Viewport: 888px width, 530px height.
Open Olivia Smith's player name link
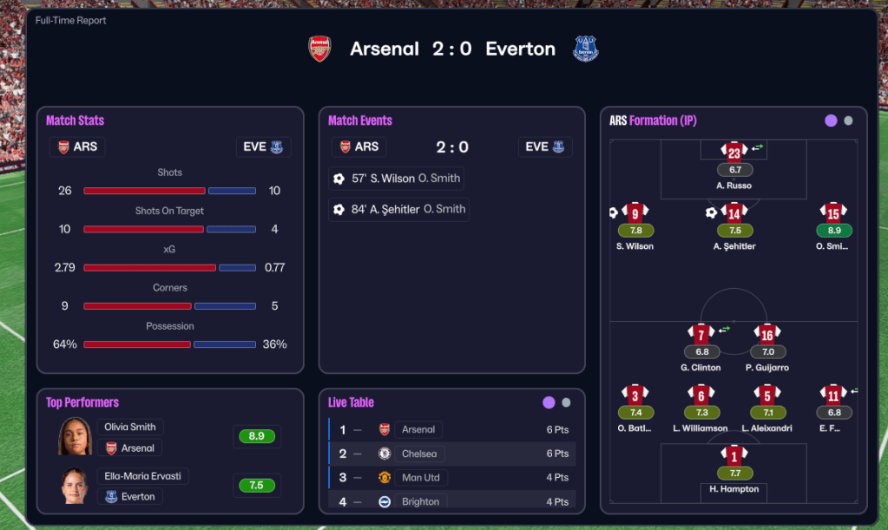130,427
